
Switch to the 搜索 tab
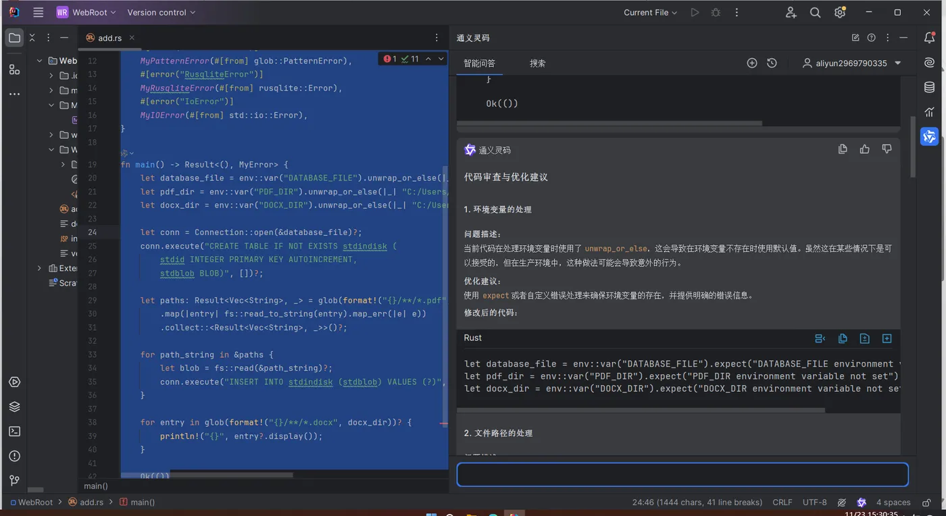538,63
